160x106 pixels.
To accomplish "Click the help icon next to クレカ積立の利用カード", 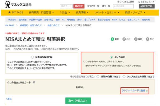I will 34,82.
